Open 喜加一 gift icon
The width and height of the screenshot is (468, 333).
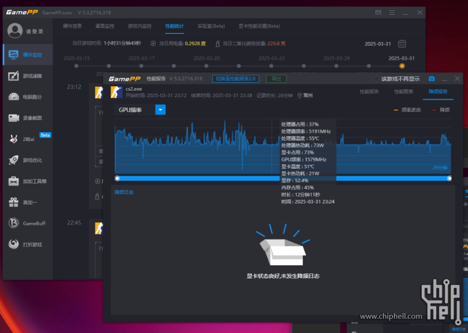pyautogui.click(x=13, y=202)
